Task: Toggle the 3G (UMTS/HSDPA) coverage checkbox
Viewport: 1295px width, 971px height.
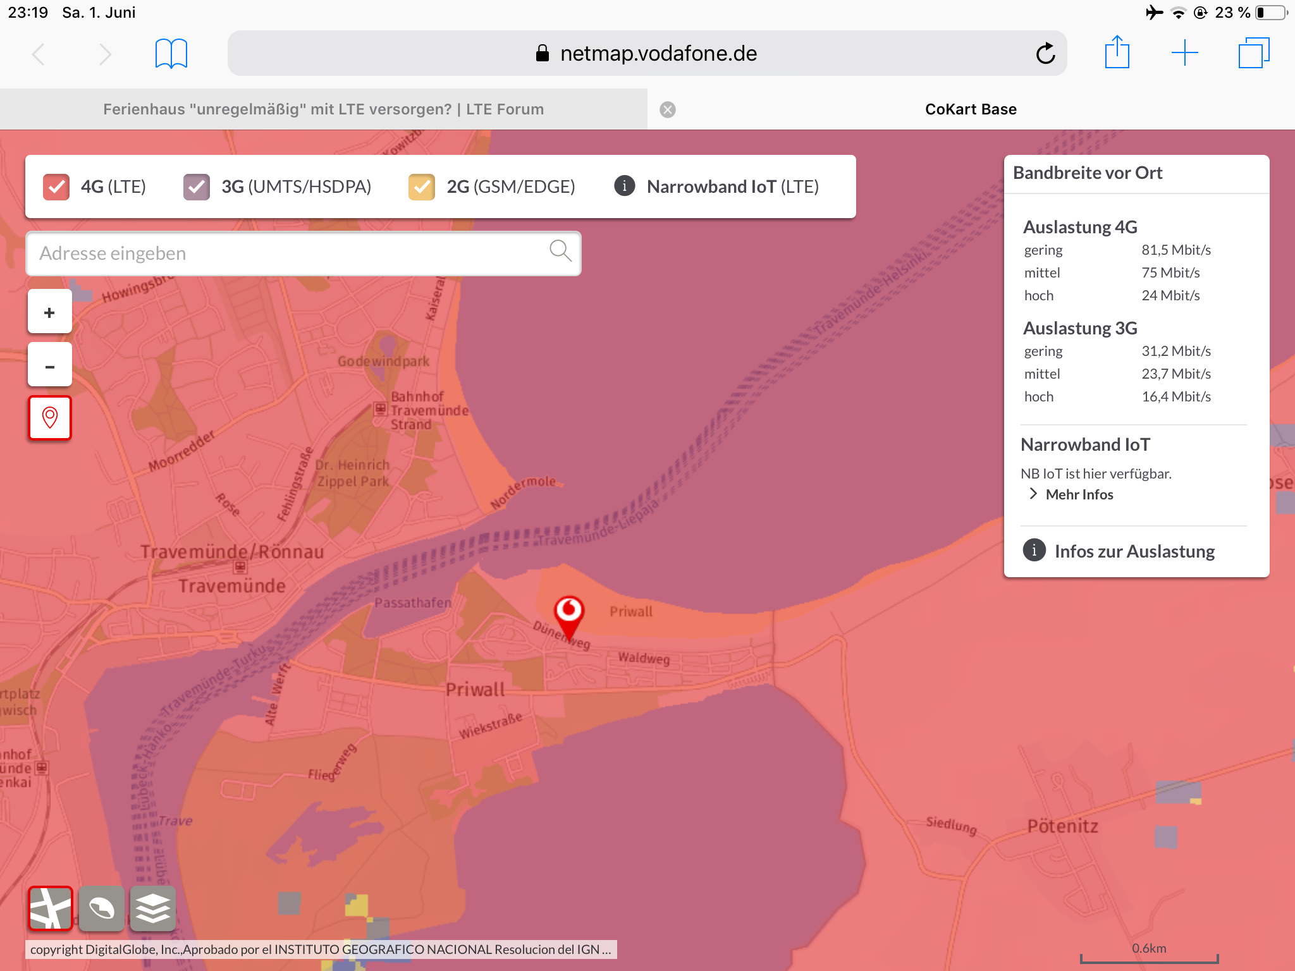Action: point(197,186)
